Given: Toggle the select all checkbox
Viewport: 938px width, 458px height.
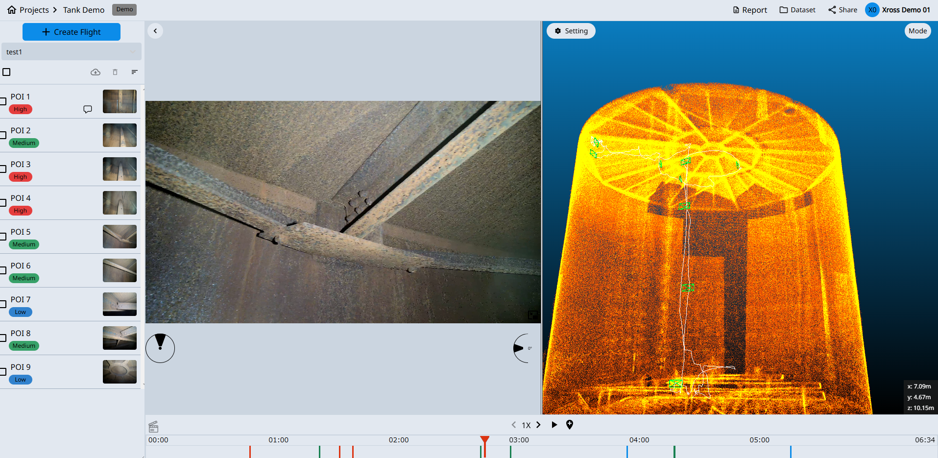Looking at the screenshot, I should (7, 72).
